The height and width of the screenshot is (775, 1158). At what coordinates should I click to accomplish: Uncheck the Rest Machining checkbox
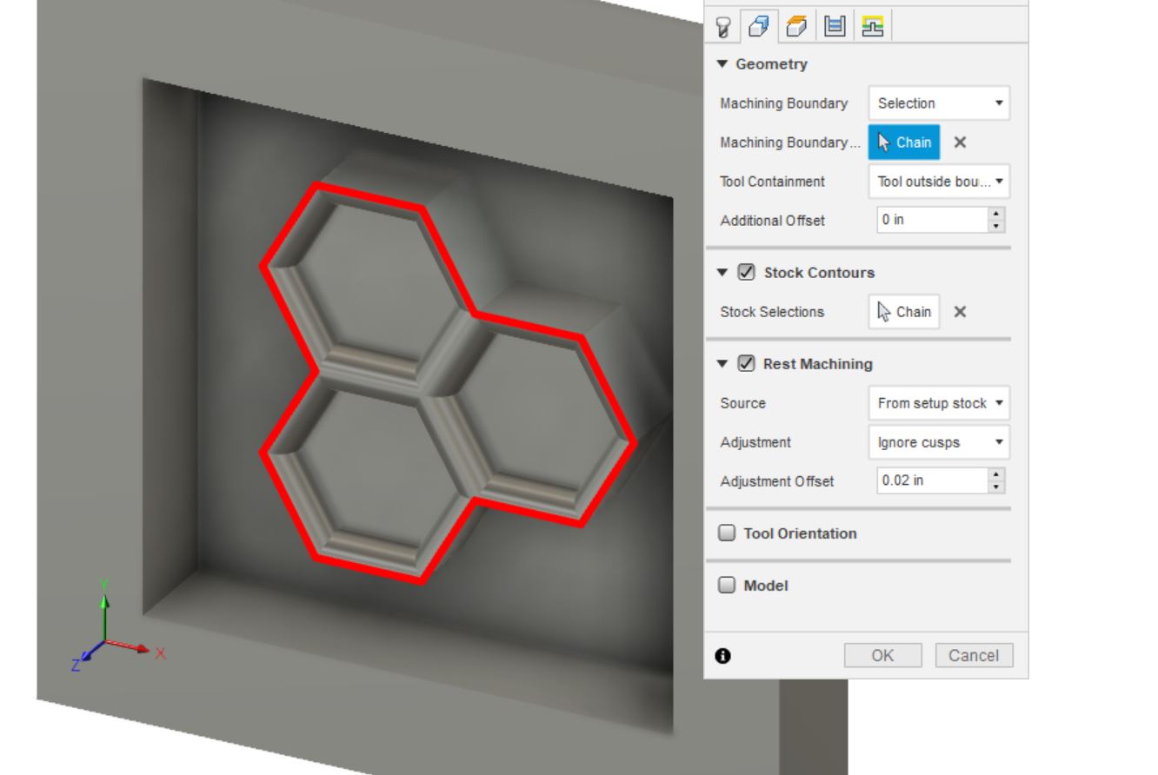point(746,364)
